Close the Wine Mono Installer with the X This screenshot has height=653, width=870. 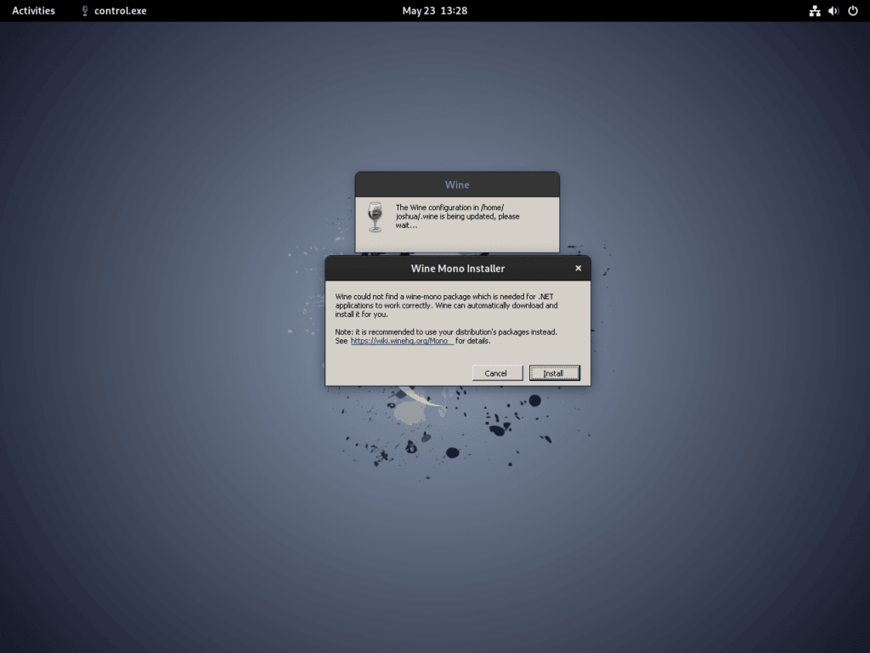579,268
